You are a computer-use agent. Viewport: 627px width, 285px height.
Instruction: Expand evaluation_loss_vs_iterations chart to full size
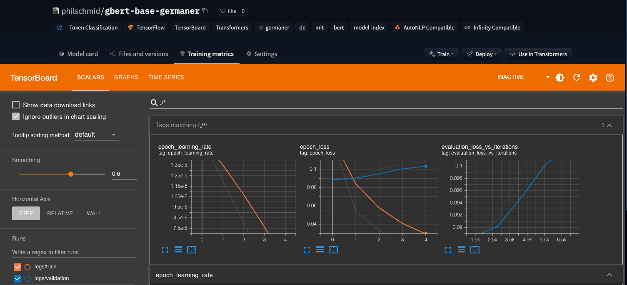click(x=448, y=250)
